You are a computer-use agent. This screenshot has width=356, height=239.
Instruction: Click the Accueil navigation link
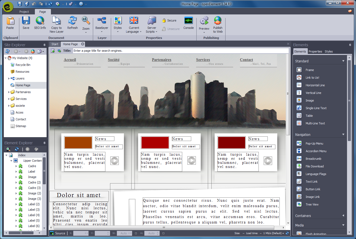[x=70, y=60]
